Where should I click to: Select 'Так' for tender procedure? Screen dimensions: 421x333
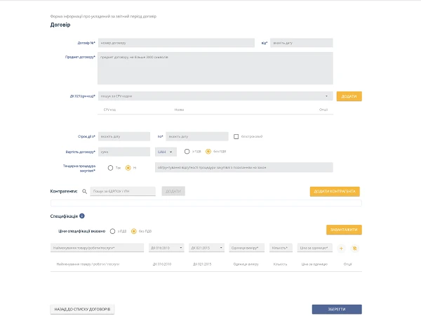(x=111, y=168)
